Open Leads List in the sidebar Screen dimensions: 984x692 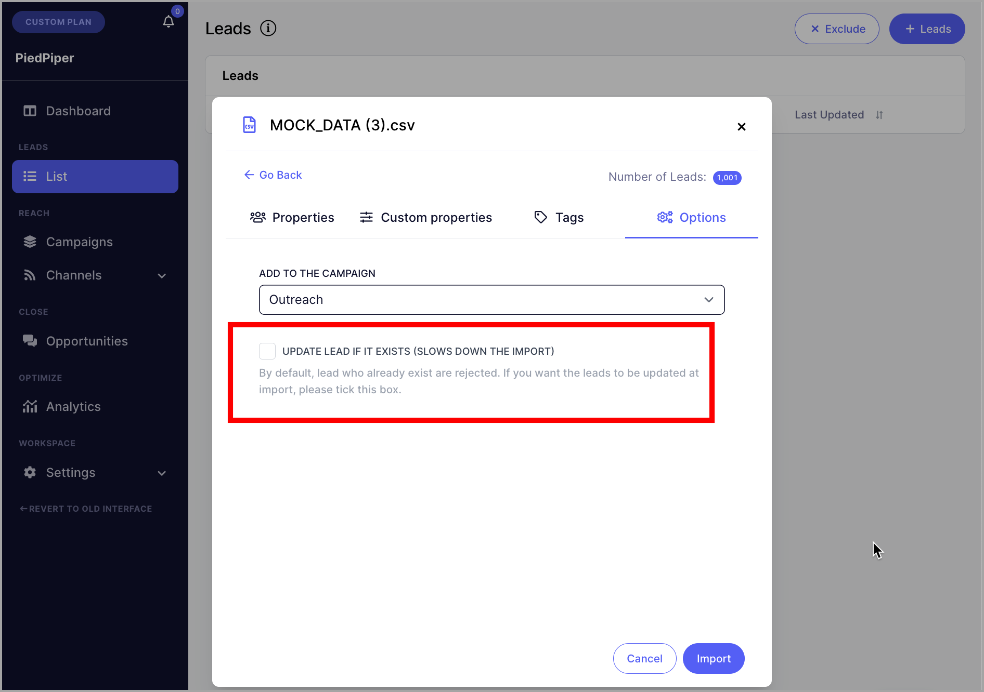pos(95,177)
